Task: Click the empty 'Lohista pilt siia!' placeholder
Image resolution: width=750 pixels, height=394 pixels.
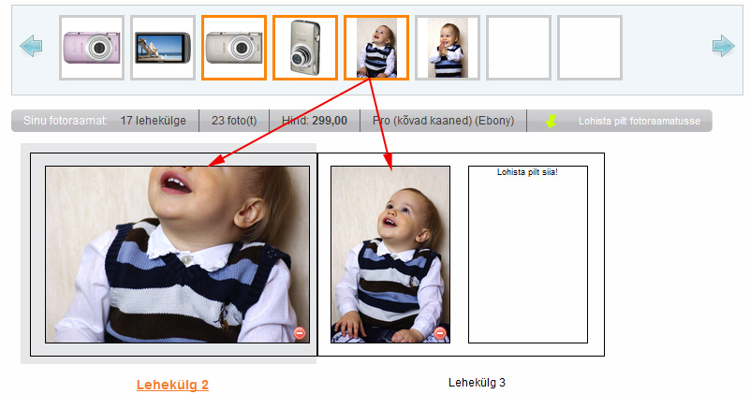Action: coord(527,255)
